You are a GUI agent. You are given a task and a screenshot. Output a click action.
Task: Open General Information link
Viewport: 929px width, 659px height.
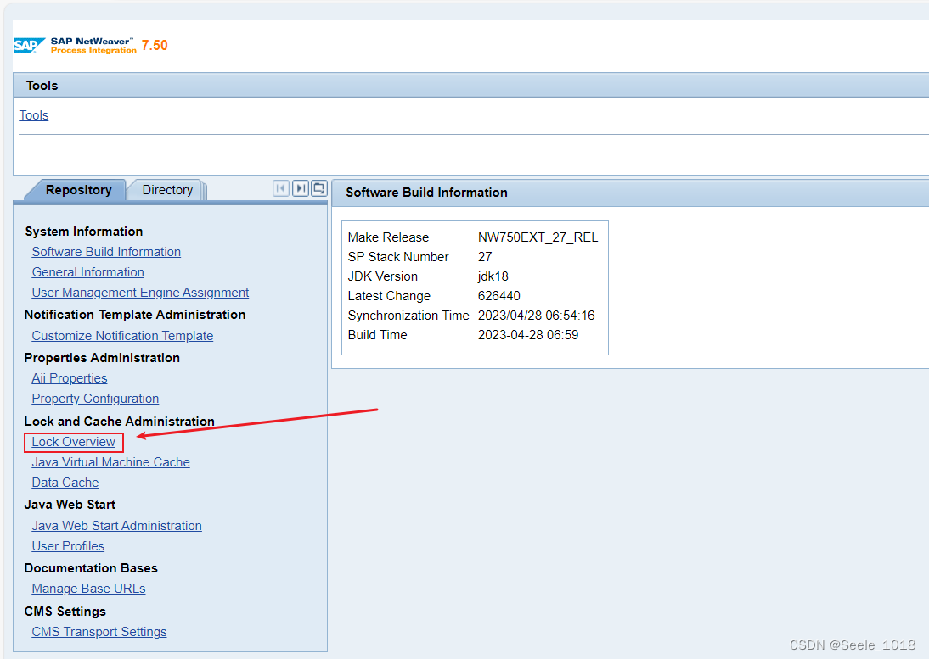(x=87, y=272)
